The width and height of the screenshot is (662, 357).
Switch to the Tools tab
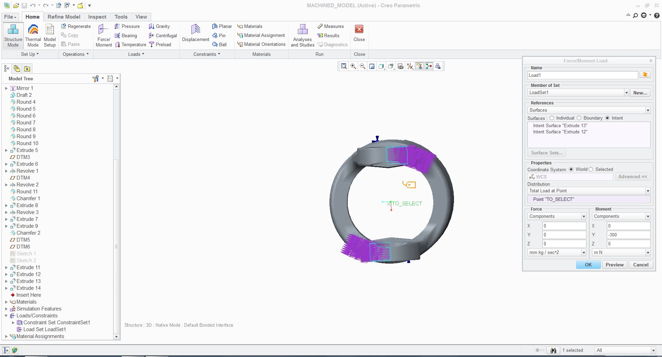tap(121, 17)
